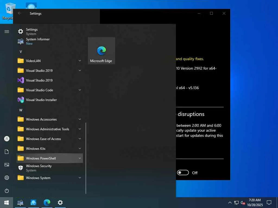Viewport: 278px width, 208px height.
Task: Open System Informer from the app list
Action: pos(50,41)
